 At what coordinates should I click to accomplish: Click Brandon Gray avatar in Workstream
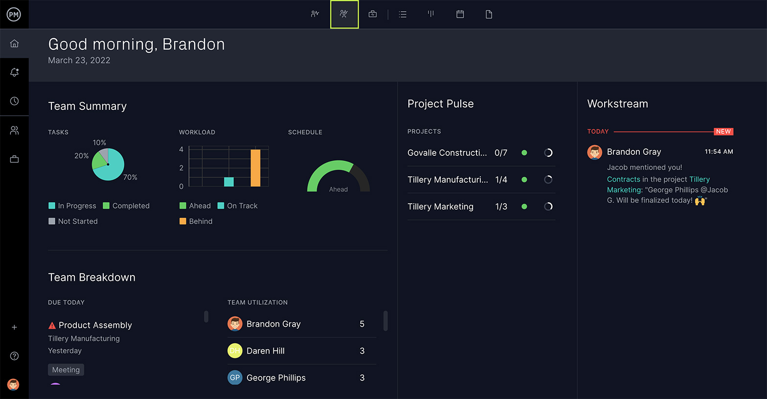click(595, 152)
